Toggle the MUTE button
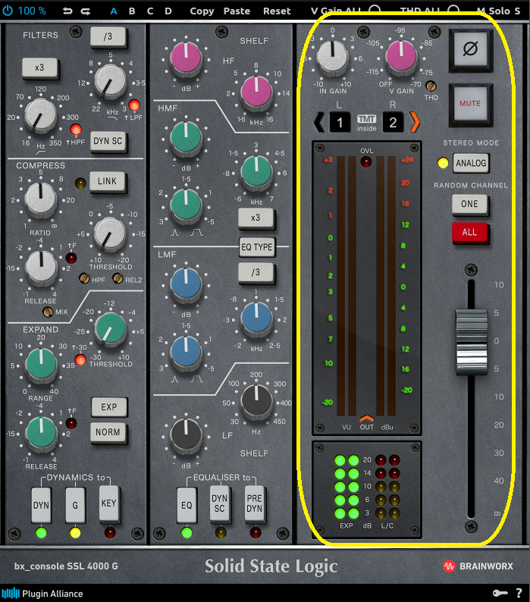This screenshot has height=602, width=530. click(x=470, y=104)
